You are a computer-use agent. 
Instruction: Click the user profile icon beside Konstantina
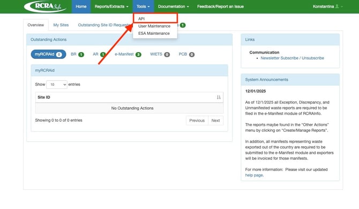coord(337,6)
